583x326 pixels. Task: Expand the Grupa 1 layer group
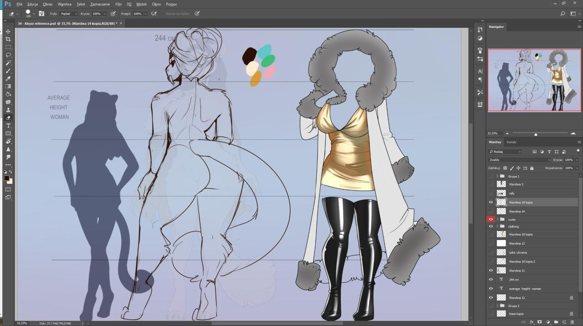point(497,176)
